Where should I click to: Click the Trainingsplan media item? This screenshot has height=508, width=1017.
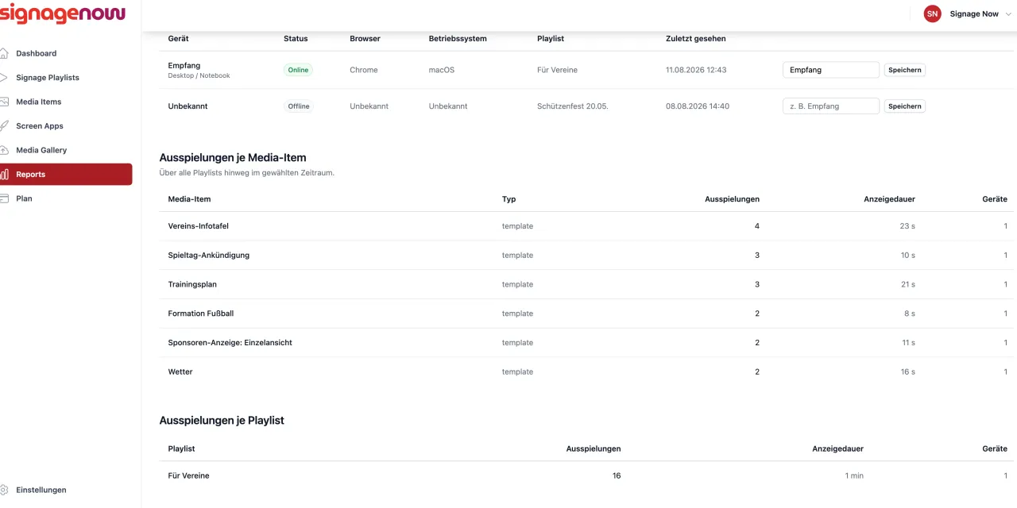[x=192, y=284]
